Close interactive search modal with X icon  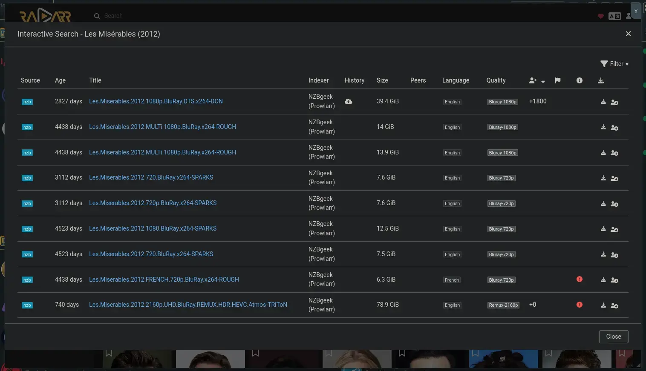coord(628,34)
